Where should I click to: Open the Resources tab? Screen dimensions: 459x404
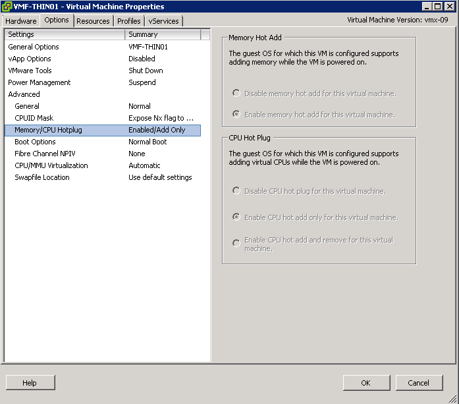pyautogui.click(x=93, y=21)
